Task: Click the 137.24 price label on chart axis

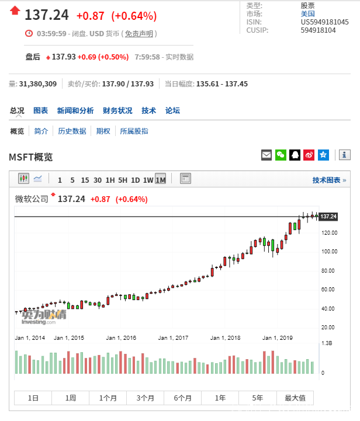Action: (x=328, y=217)
